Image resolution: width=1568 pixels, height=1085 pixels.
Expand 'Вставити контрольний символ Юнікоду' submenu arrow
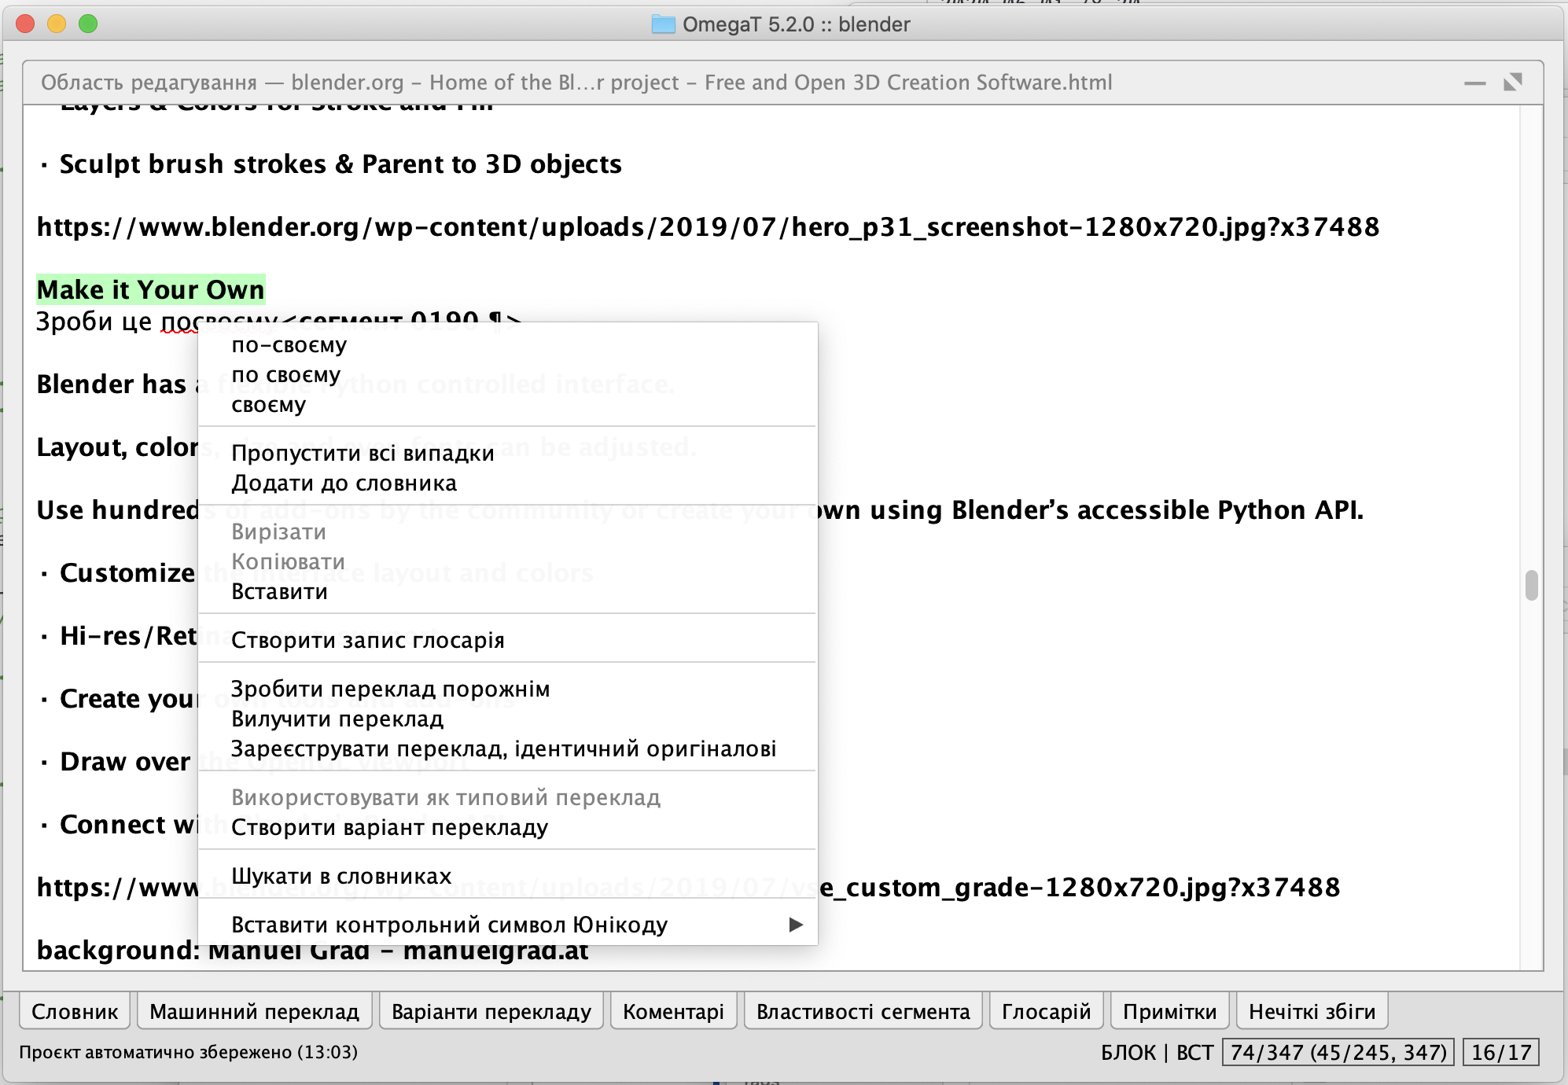(796, 925)
